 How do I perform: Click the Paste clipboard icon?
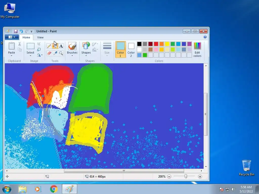pyautogui.click(x=12, y=46)
